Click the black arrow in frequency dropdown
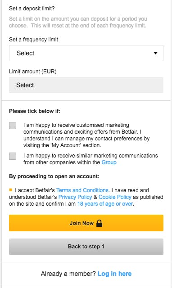This screenshot has height=288, width=172. pyautogui.click(x=155, y=53)
